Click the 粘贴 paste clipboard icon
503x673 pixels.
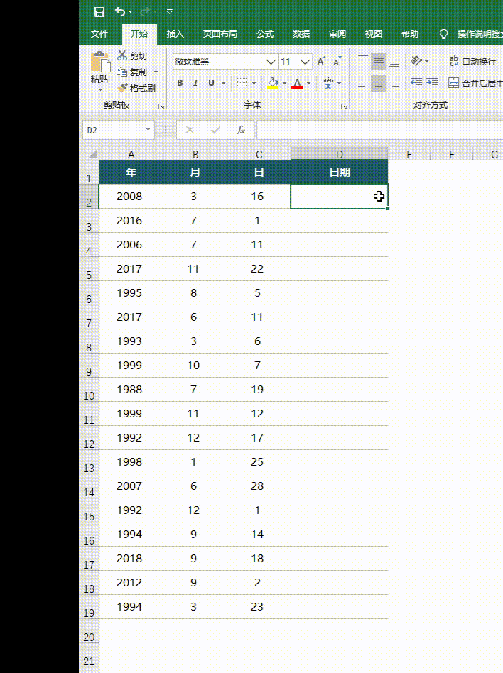100,62
